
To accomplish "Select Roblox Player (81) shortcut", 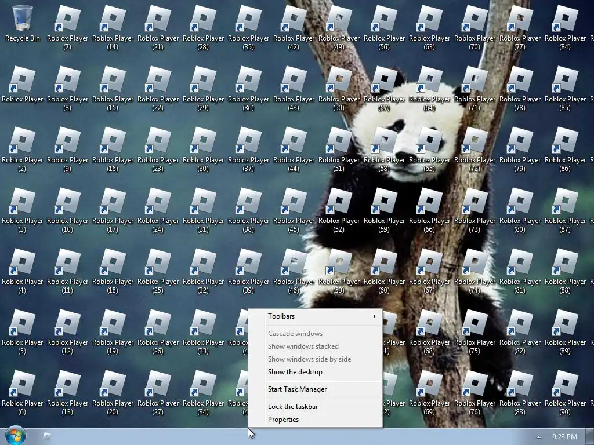I will click(520, 271).
